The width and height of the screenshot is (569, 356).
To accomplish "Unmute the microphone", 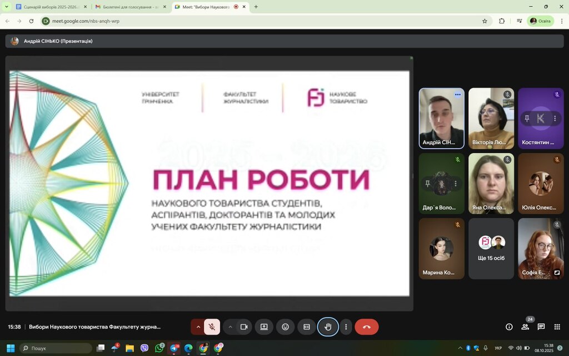I will click(212, 327).
